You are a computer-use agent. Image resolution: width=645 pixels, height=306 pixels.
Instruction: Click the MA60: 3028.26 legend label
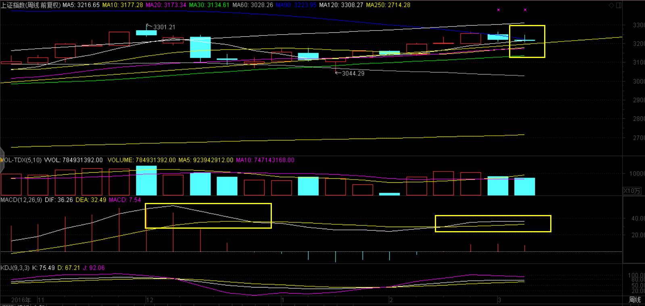(253, 5)
